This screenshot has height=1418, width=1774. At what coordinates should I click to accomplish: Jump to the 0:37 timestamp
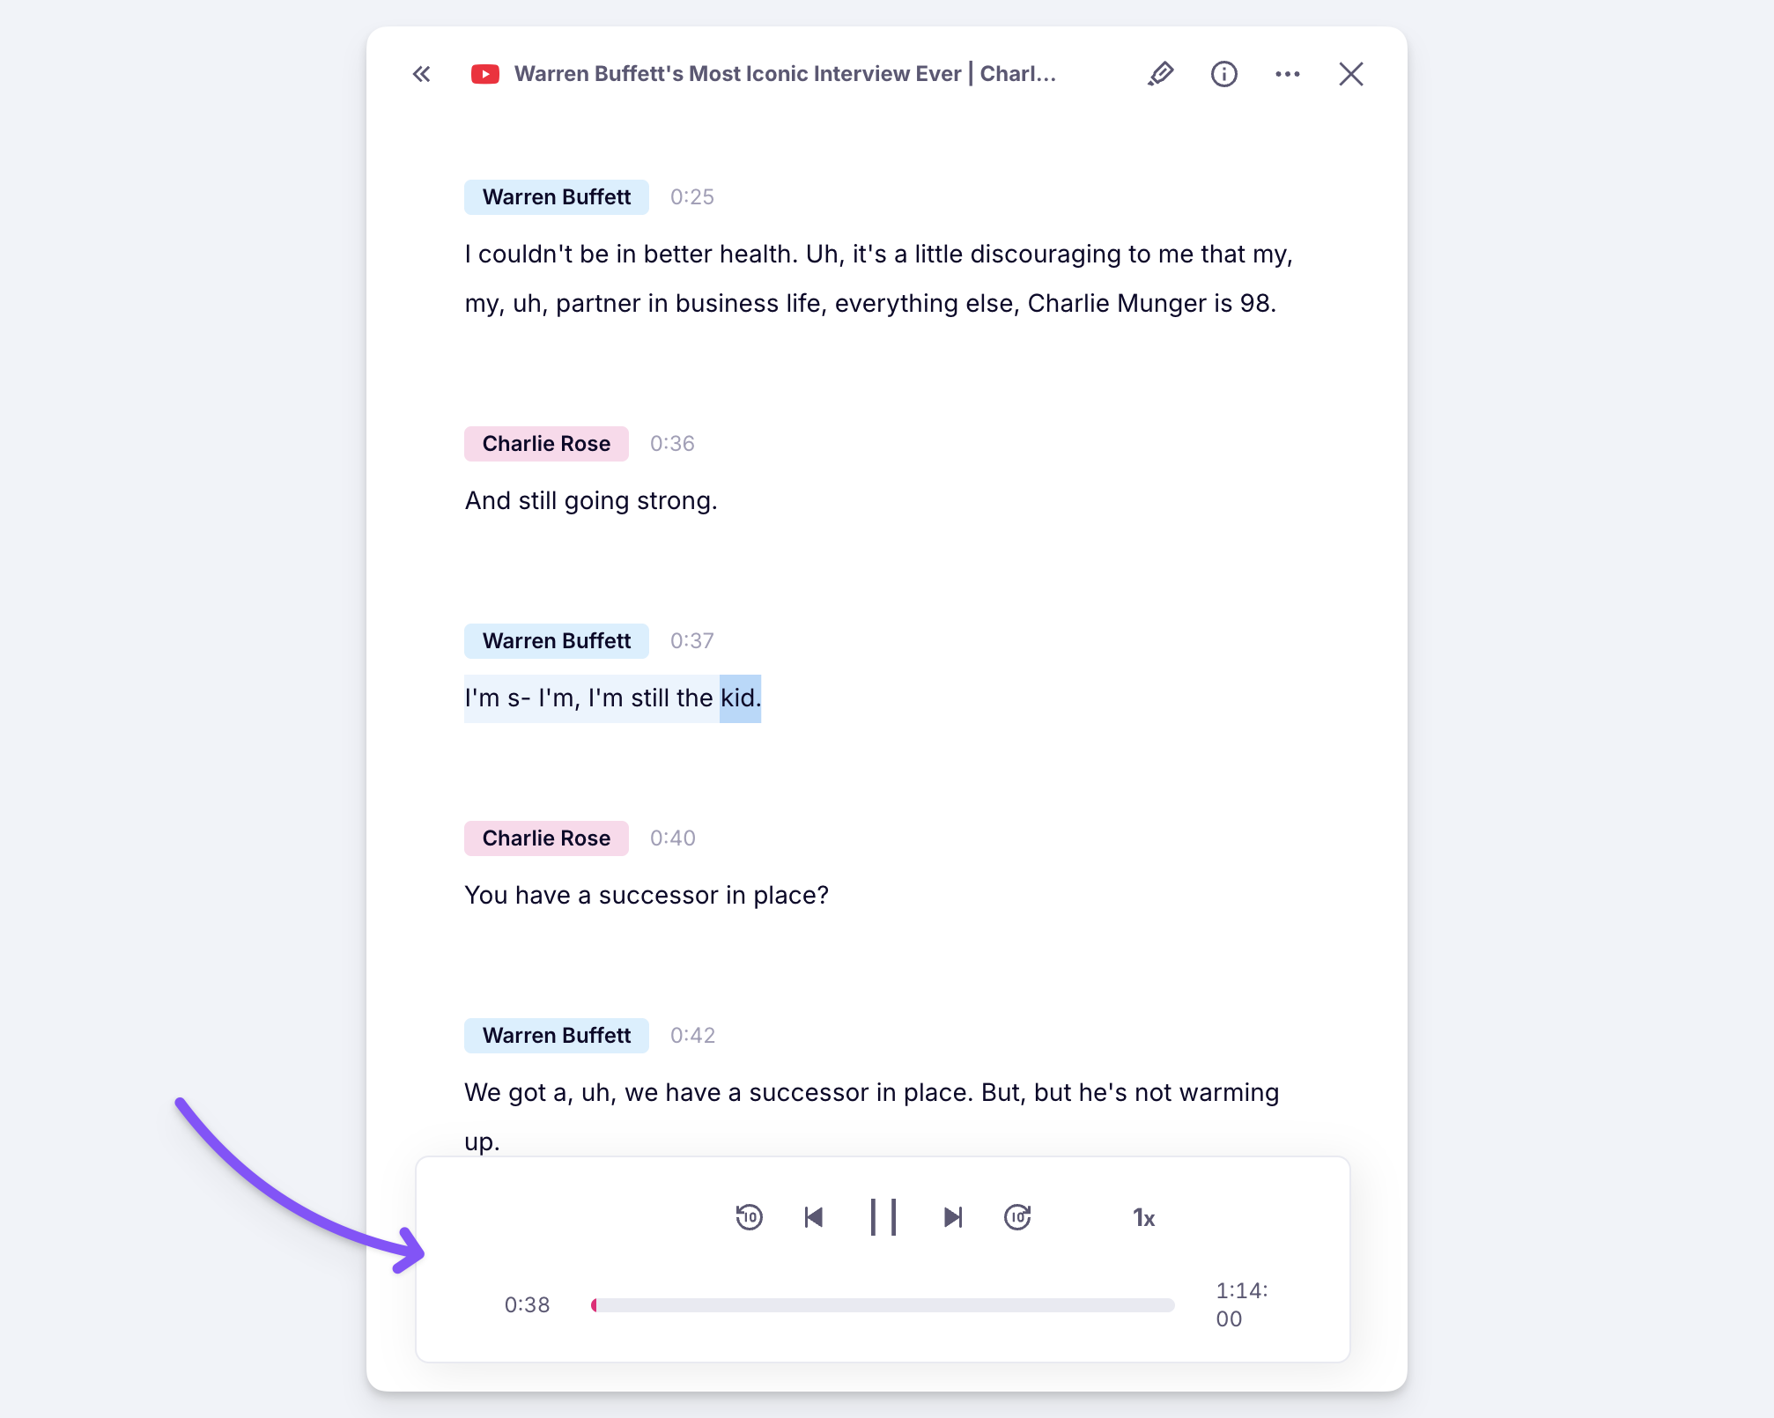(x=691, y=641)
